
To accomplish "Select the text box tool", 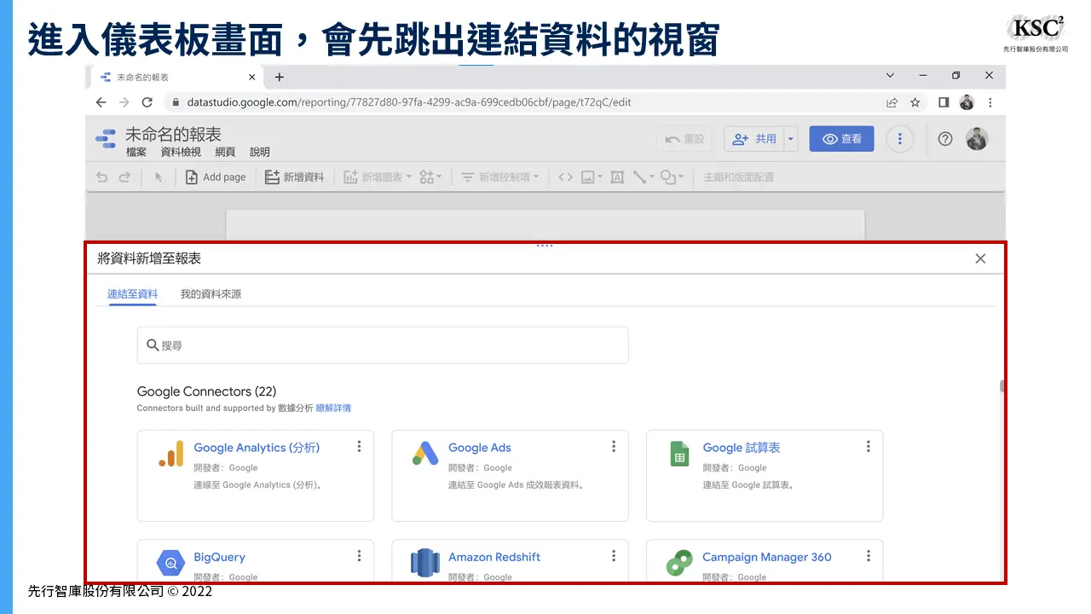I will (617, 177).
